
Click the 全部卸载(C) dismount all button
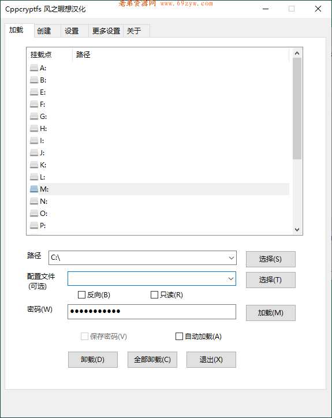click(152, 360)
